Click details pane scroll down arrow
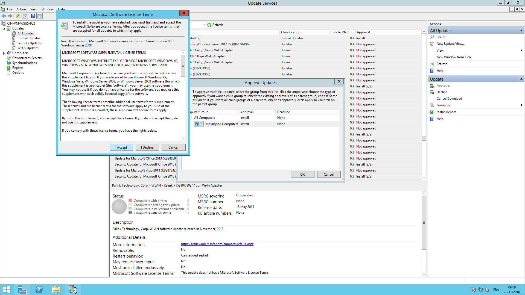525x295 pixels. pos(424,275)
